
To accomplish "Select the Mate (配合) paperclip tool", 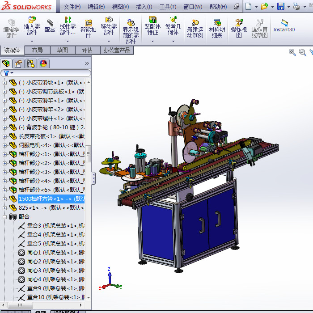I will pos(50,26).
